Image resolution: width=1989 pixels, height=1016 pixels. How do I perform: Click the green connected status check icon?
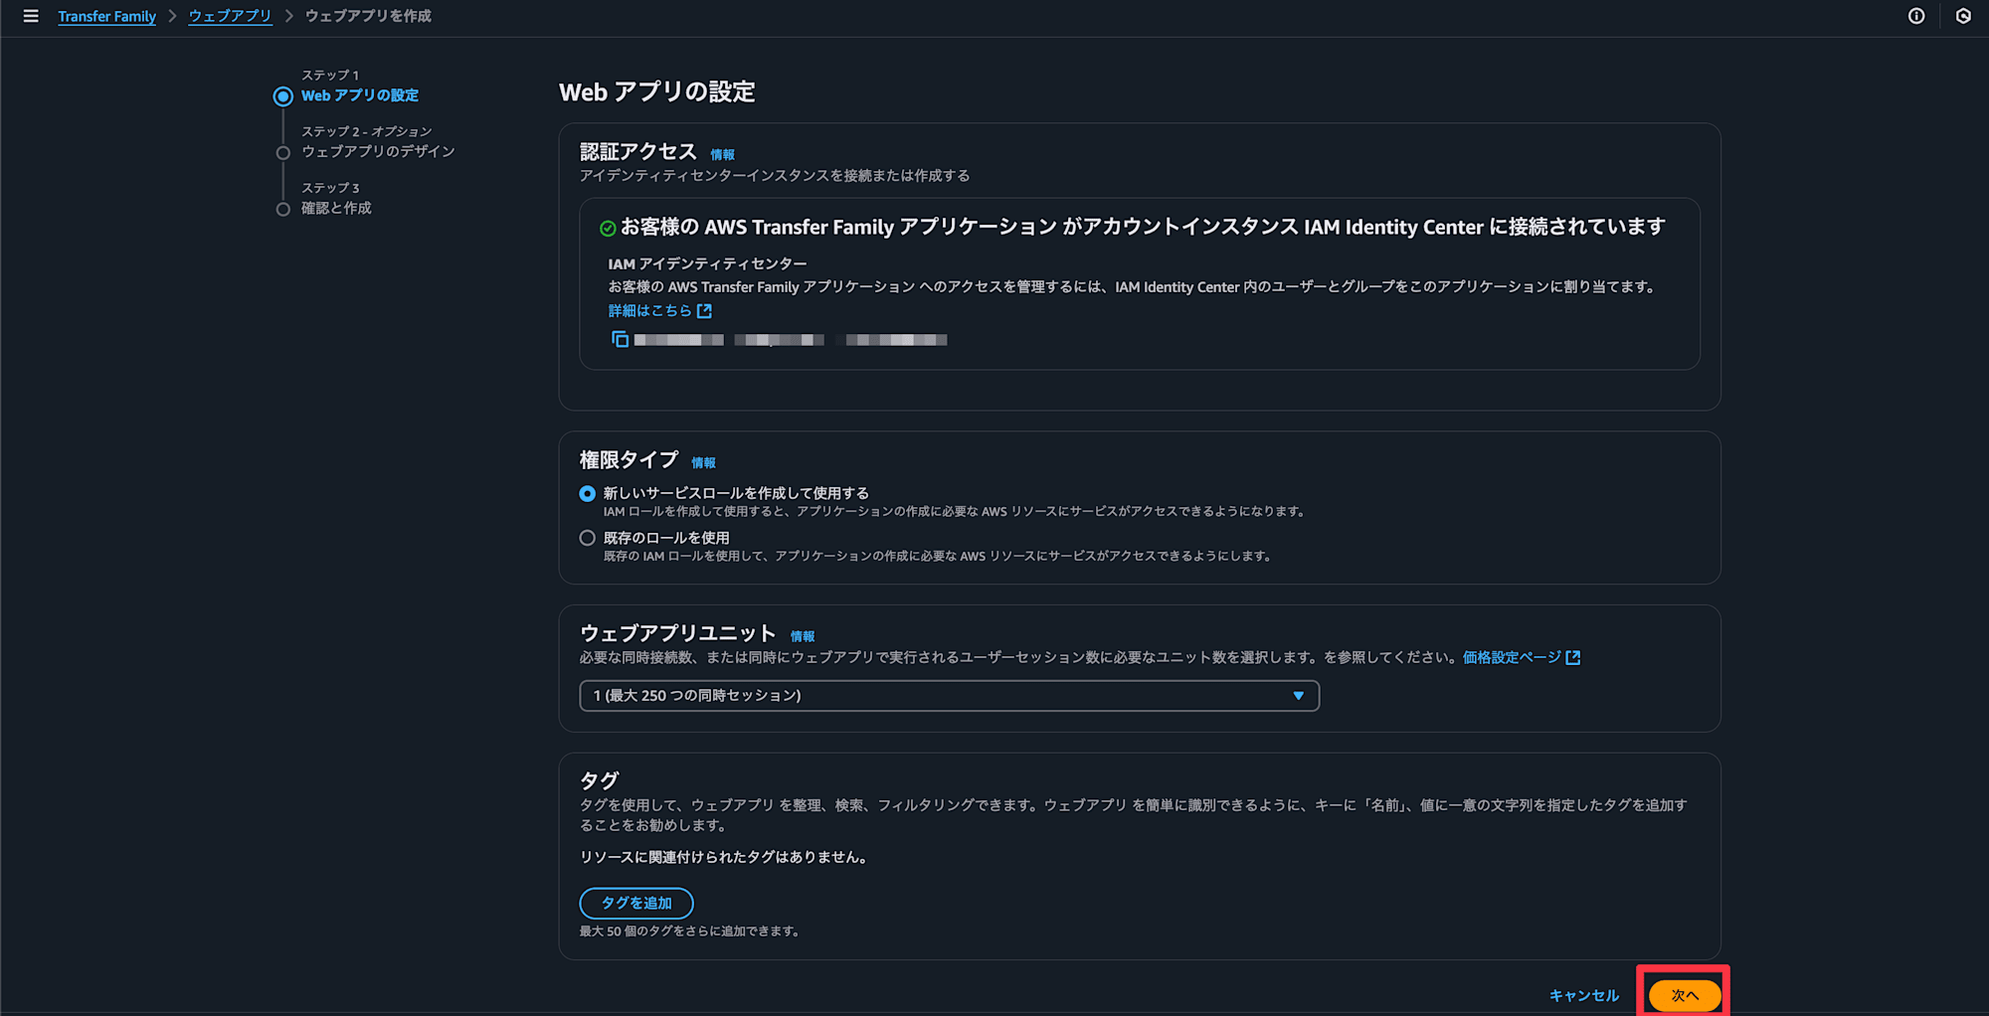tap(608, 229)
